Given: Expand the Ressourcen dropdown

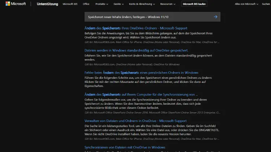Looking at the screenshot, I should pyautogui.click(x=168, y=4).
